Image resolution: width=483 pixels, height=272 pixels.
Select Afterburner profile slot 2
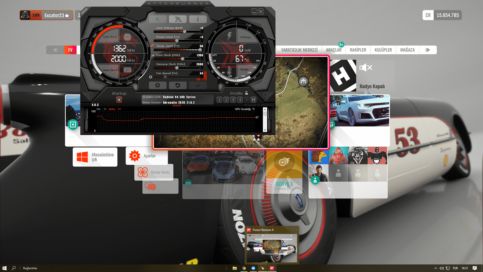coord(226,100)
